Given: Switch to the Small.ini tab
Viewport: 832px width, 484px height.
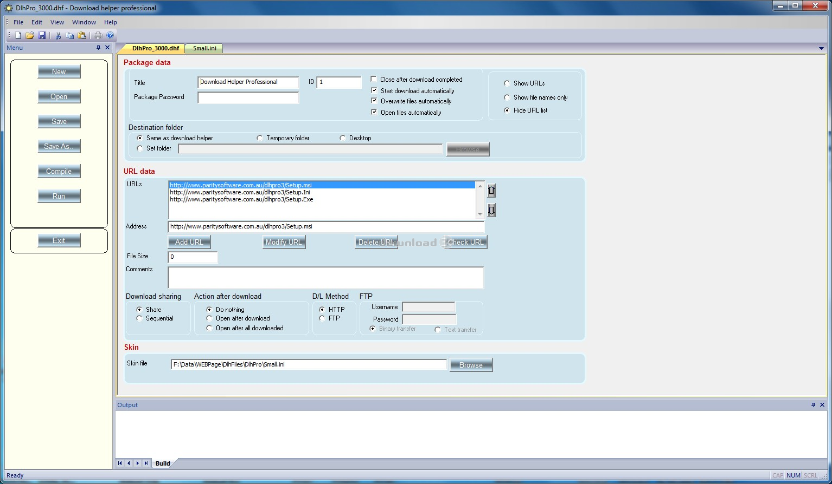Looking at the screenshot, I should pos(204,48).
